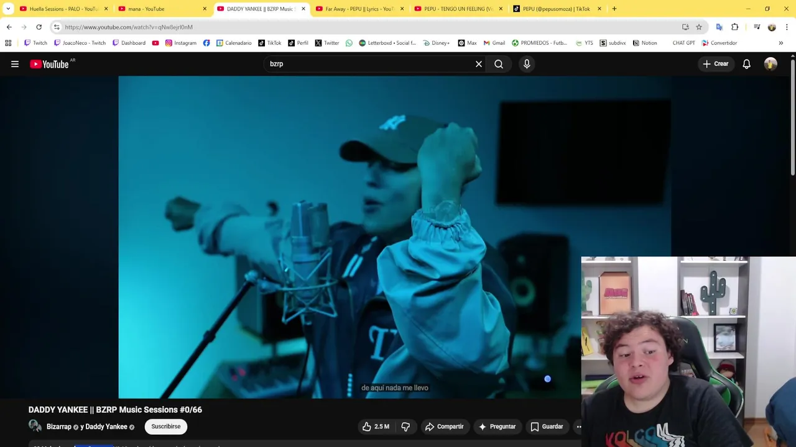Click the address bar URL
Image resolution: width=796 pixels, height=447 pixels.
pyautogui.click(x=129, y=27)
